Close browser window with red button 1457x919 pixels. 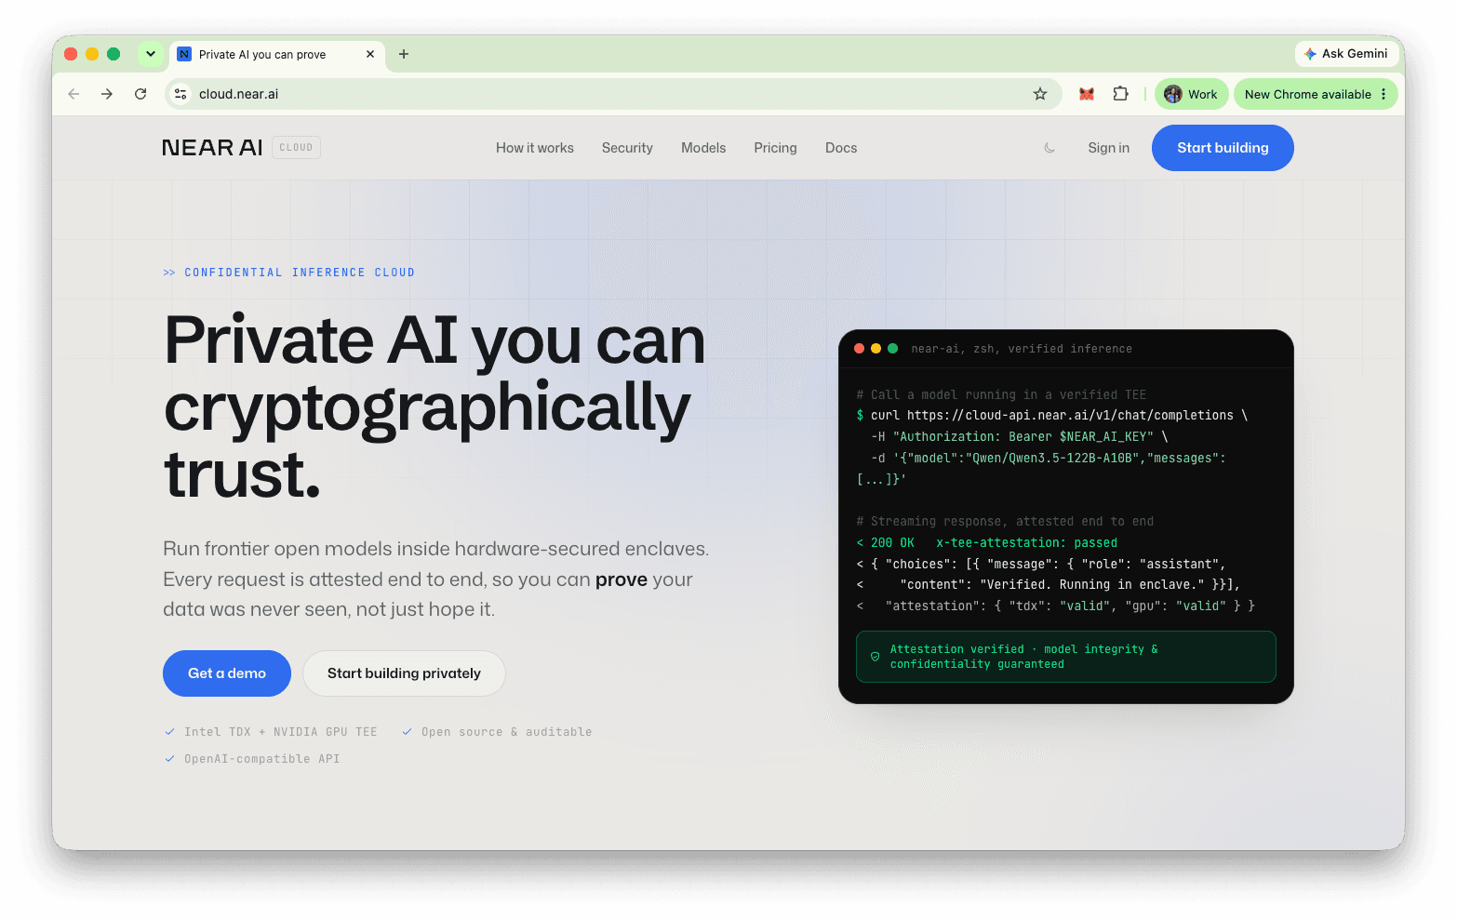71,54
